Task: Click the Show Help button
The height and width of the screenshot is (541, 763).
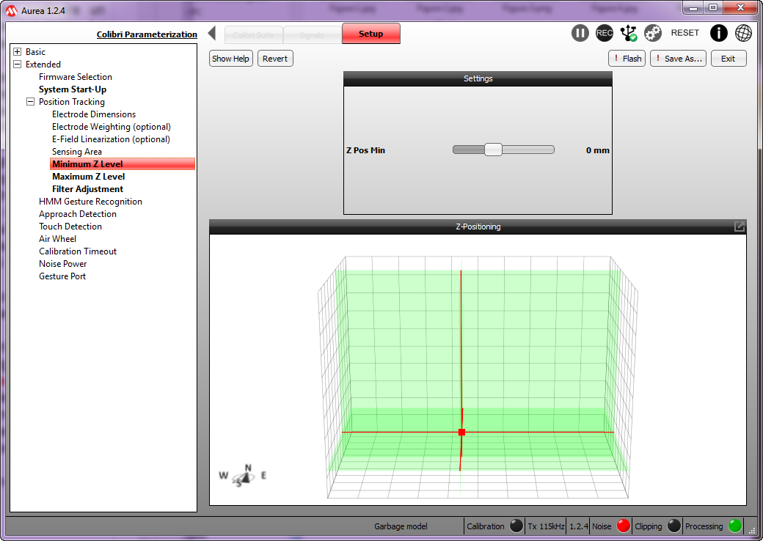Action: tap(230, 59)
